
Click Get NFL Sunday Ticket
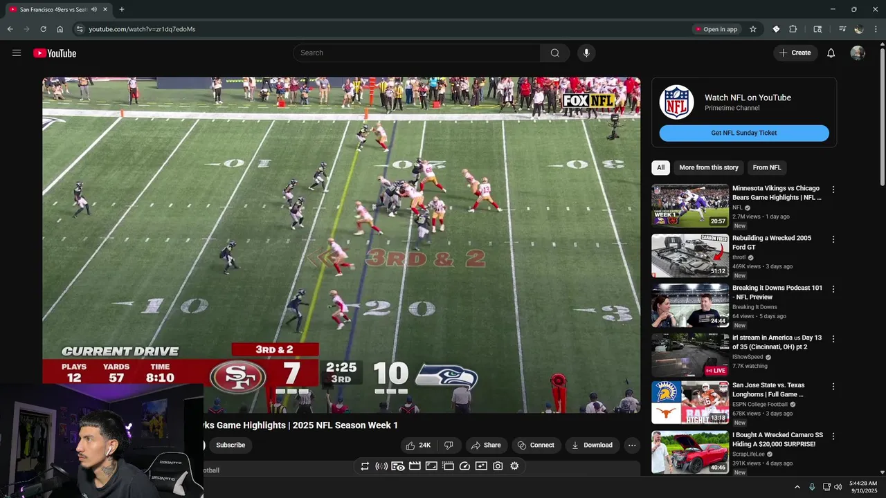point(744,133)
